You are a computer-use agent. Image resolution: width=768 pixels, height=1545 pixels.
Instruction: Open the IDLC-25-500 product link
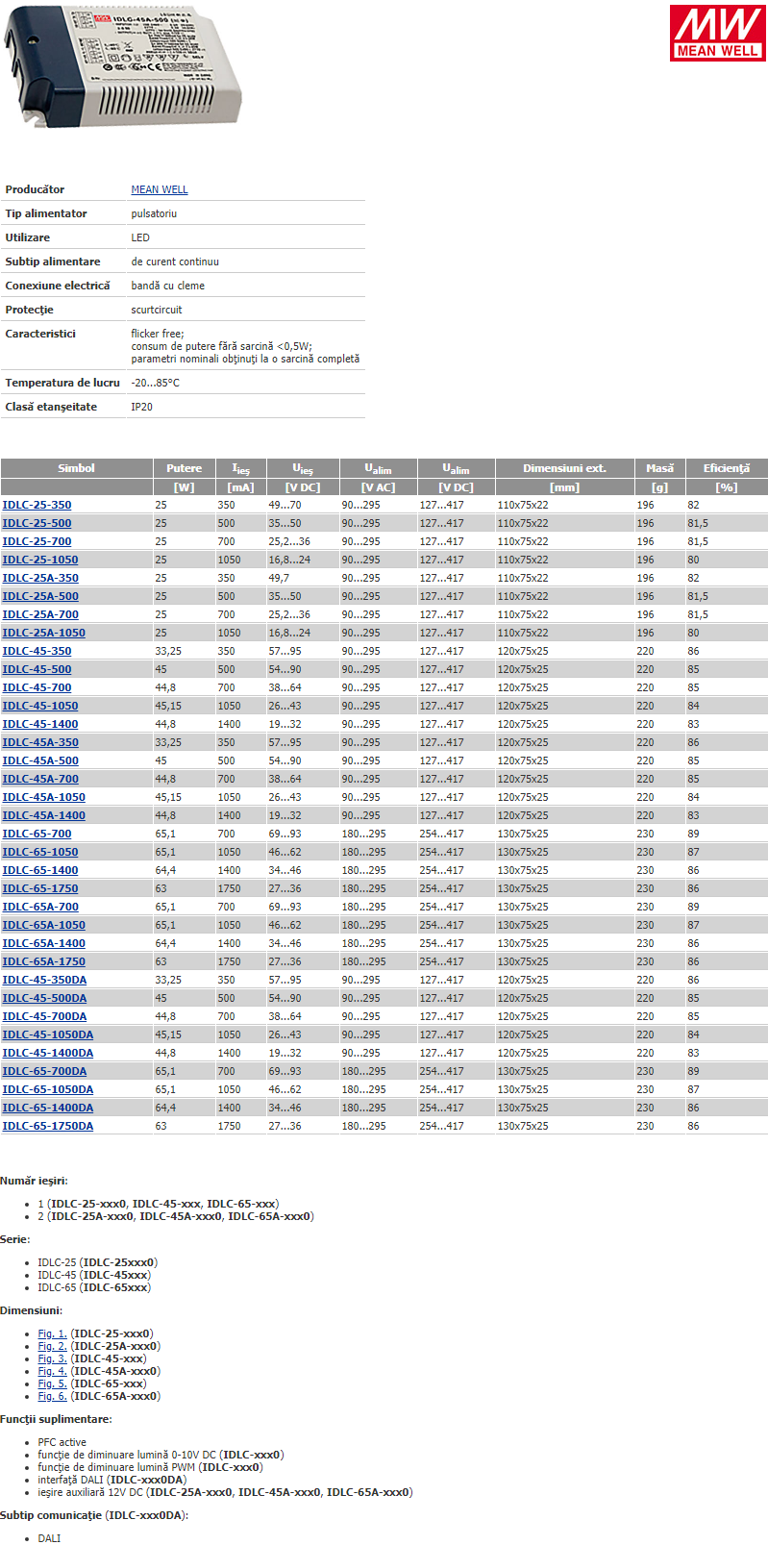click(x=37, y=523)
